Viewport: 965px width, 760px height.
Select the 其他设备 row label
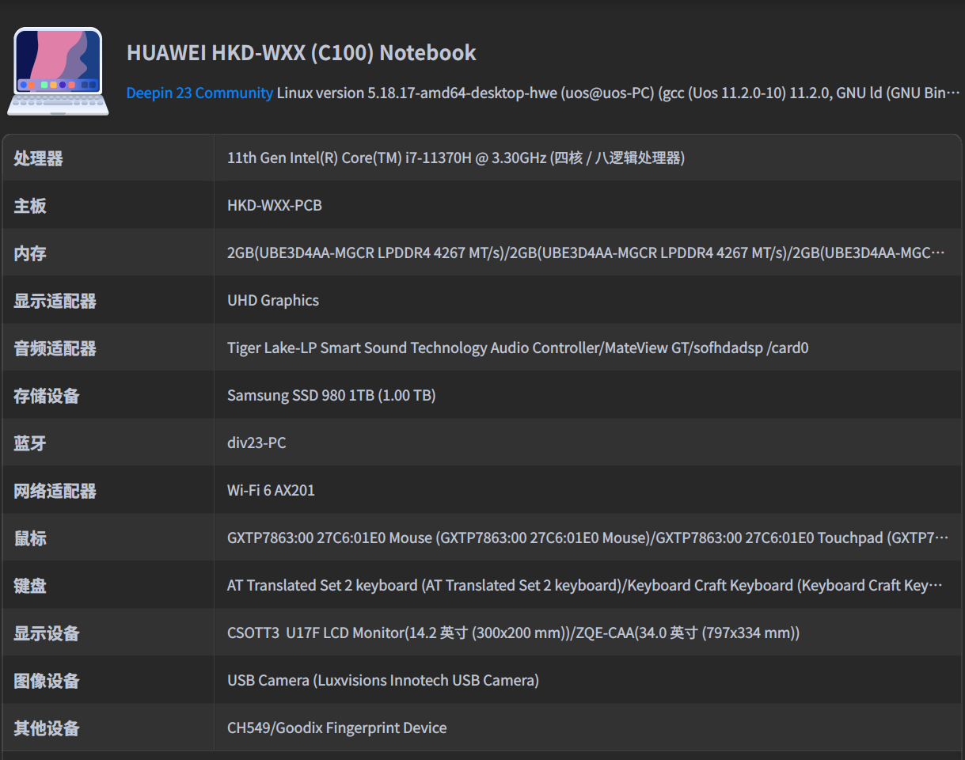pyautogui.click(x=47, y=728)
